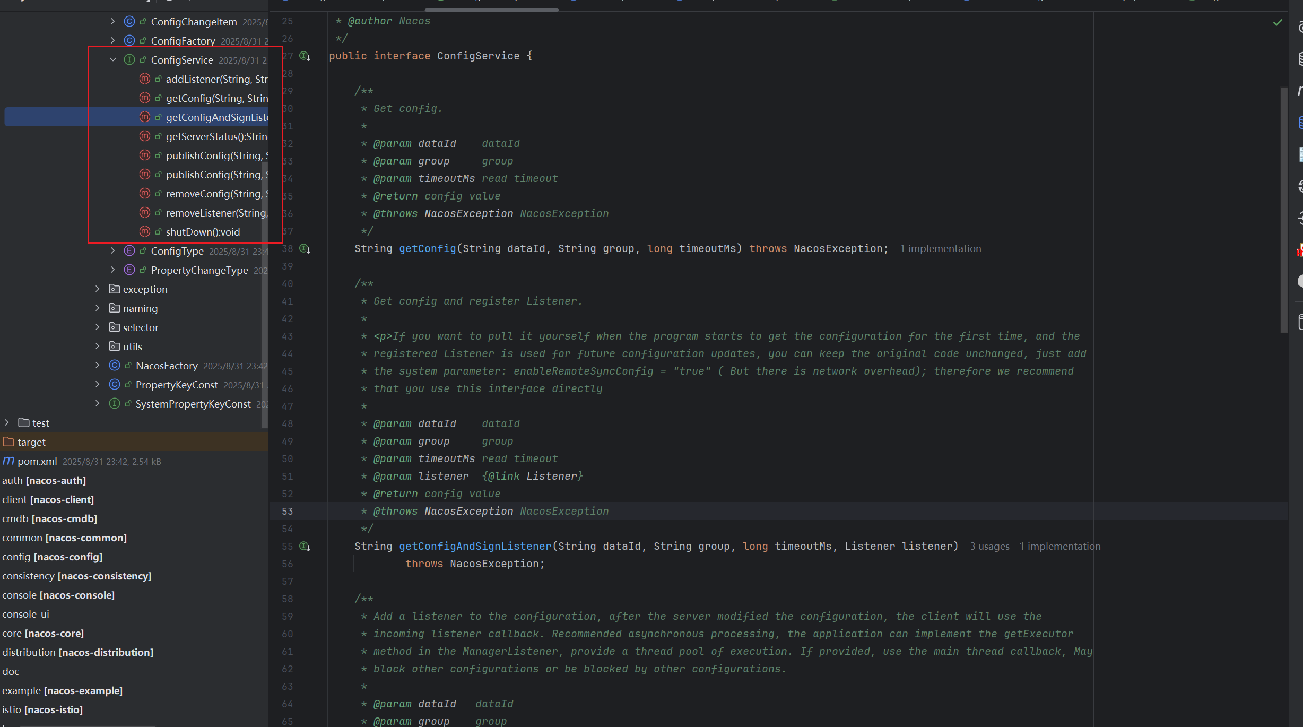Select shutDown():void method in tree

[x=203, y=232]
